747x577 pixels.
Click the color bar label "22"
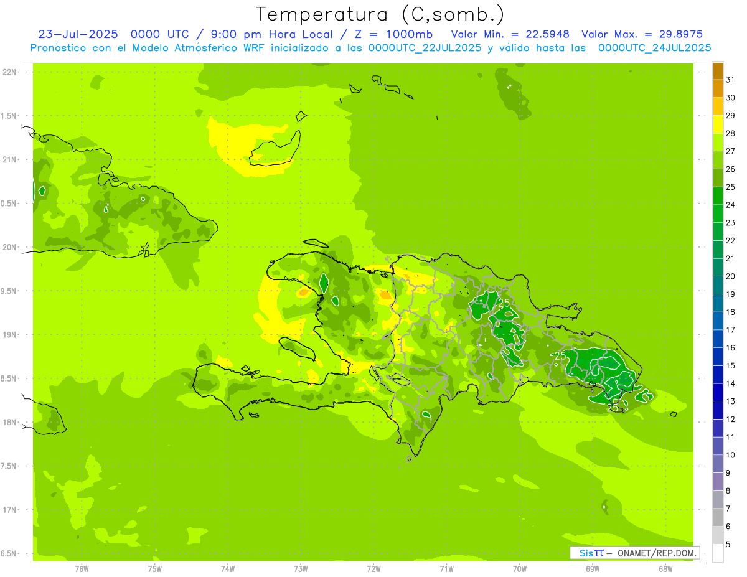click(731, 240)
